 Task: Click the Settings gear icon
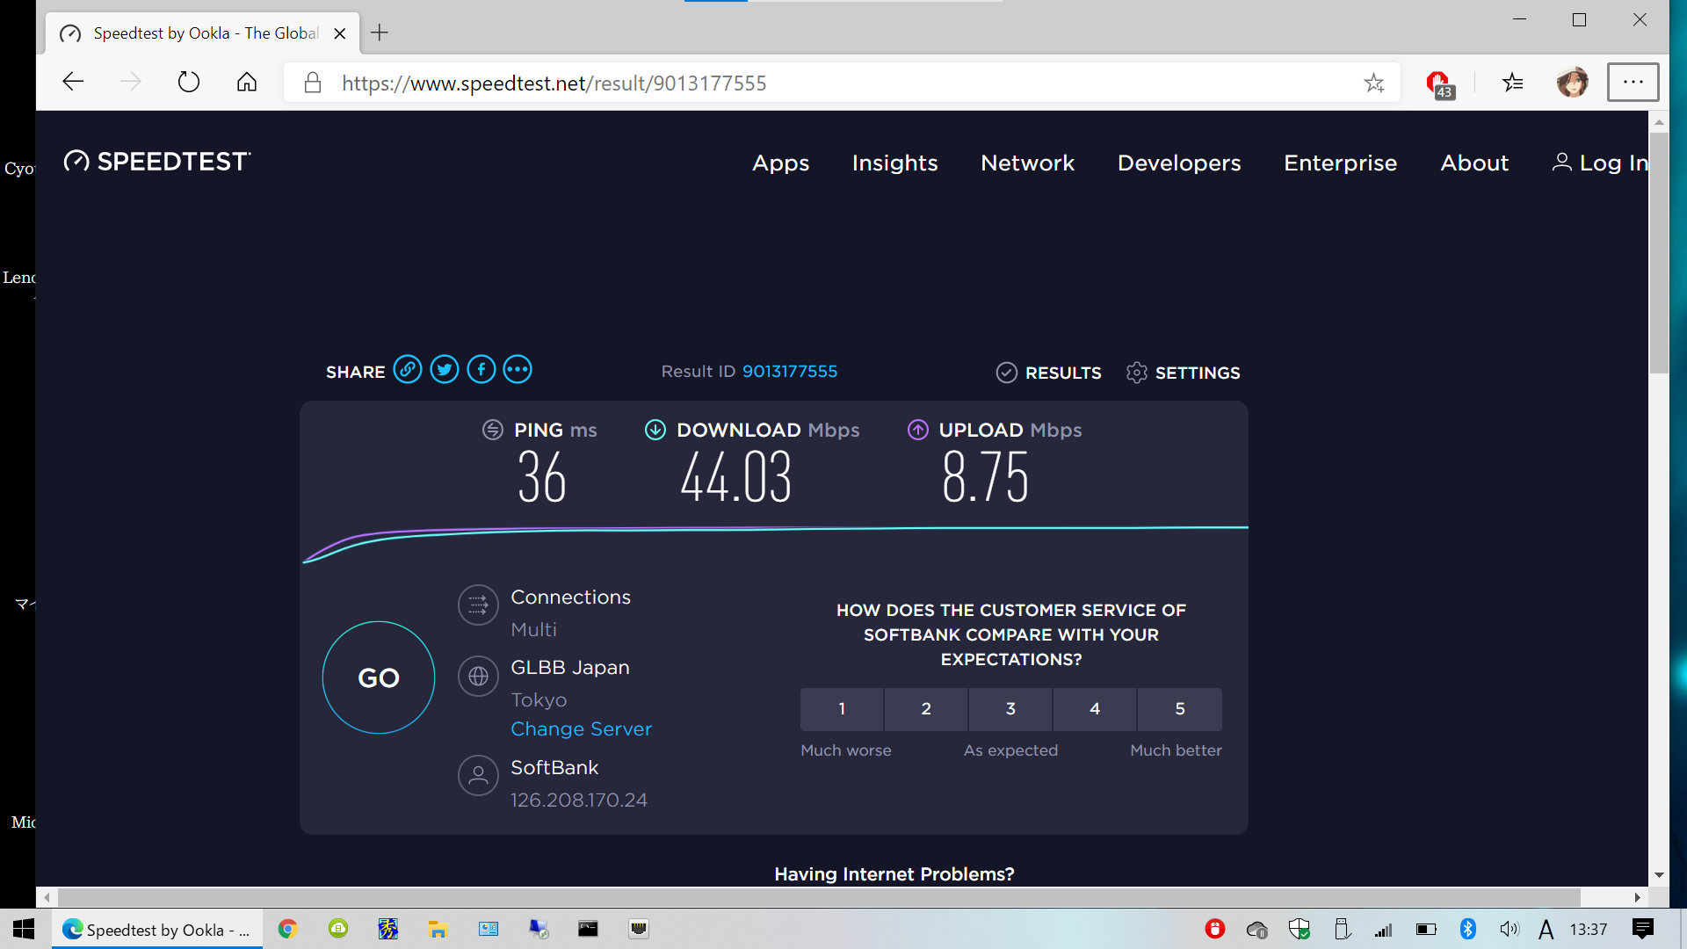pyautogui.click(x=1136, y=373)
